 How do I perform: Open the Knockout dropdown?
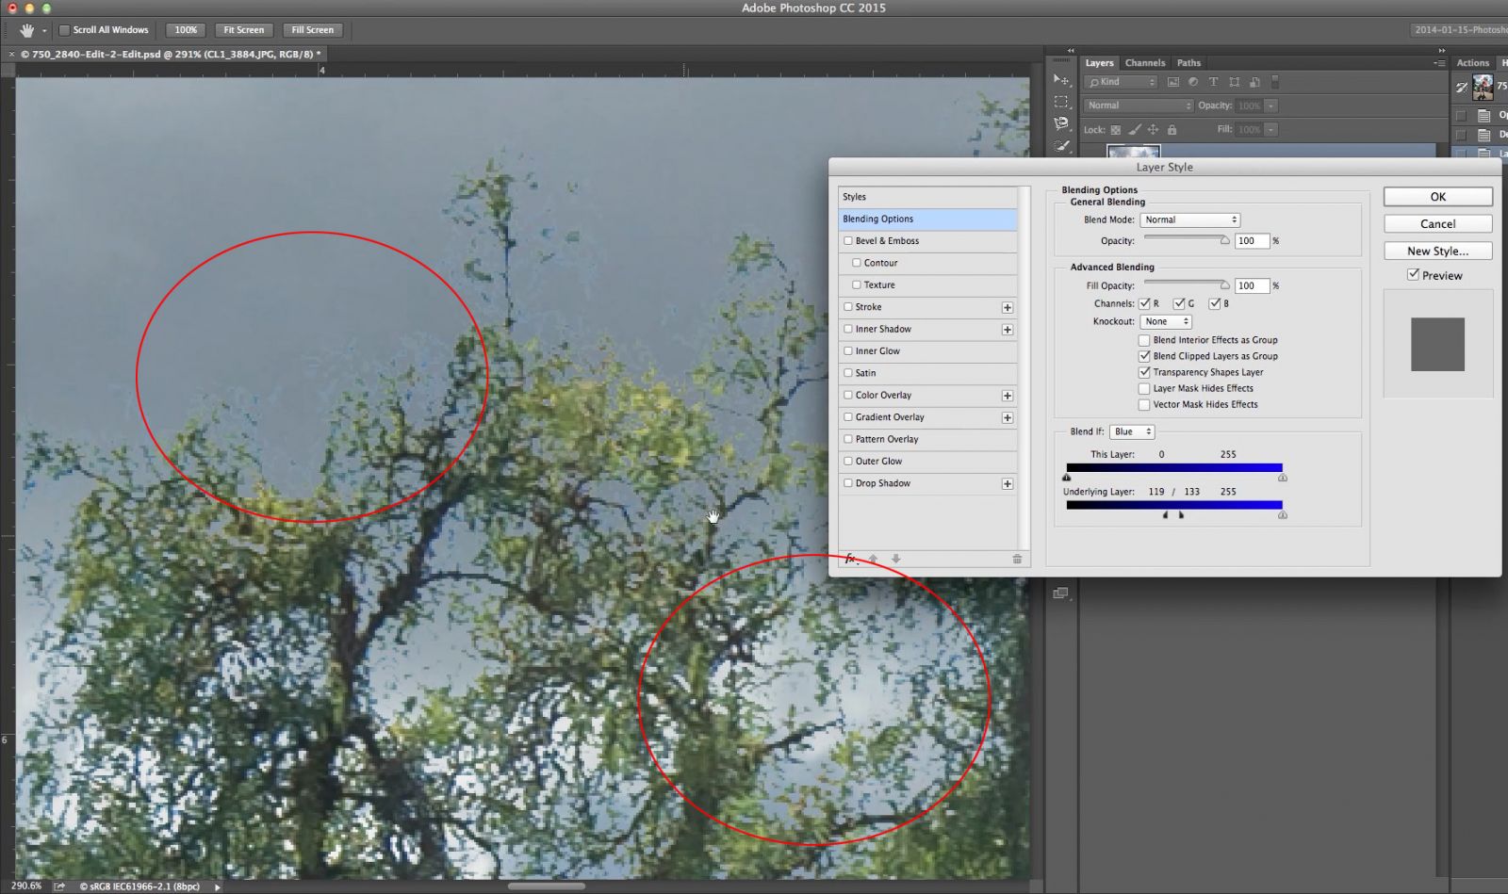[1165, 321]
